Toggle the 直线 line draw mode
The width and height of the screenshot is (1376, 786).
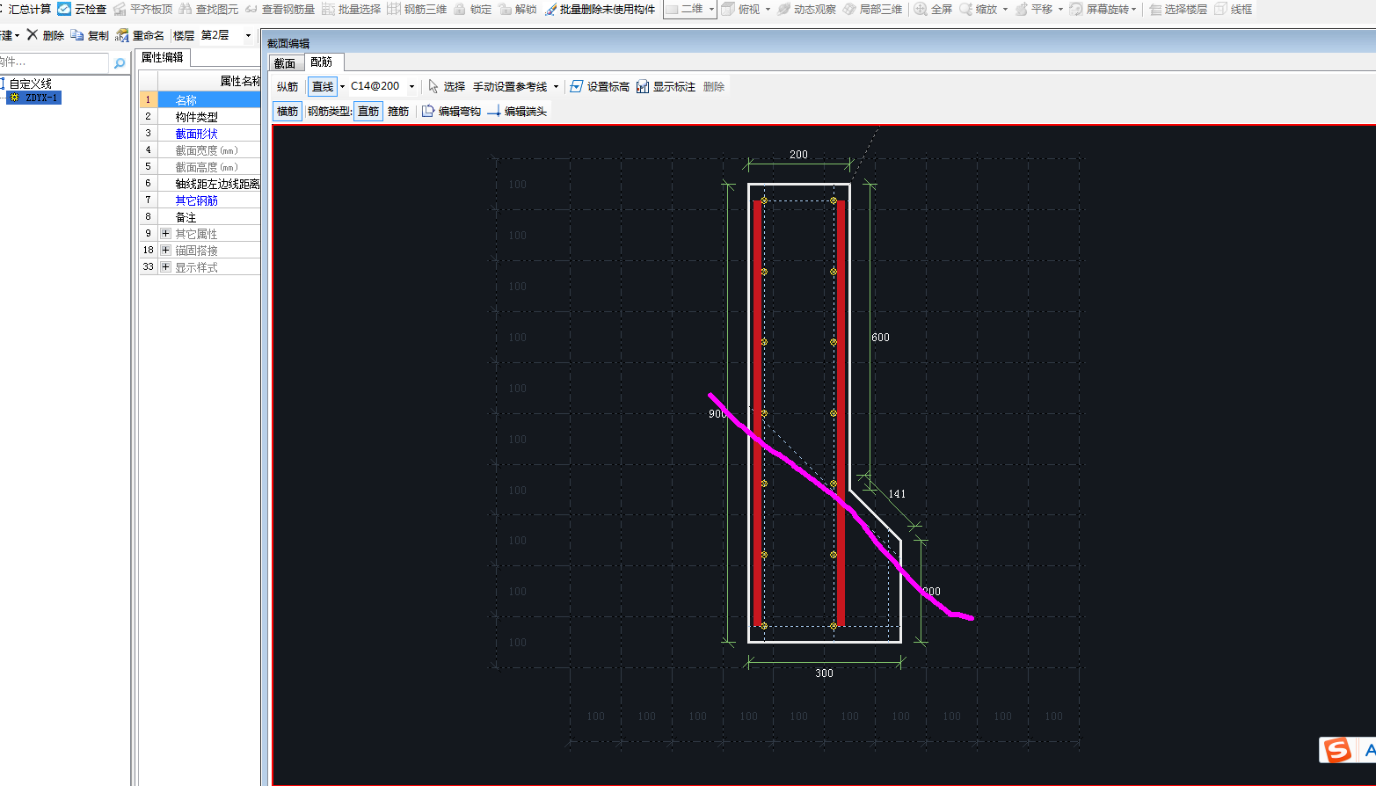(x=323, y=86)
